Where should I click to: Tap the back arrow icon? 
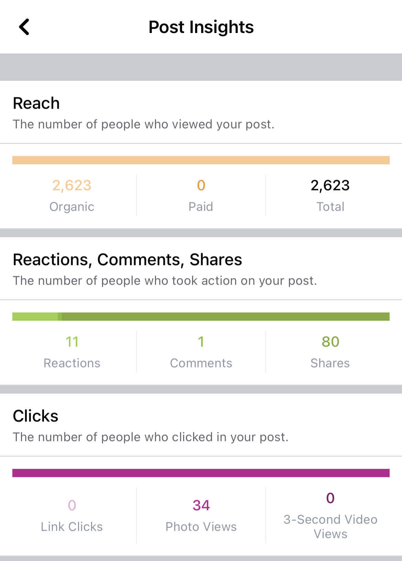pos(24,27)
